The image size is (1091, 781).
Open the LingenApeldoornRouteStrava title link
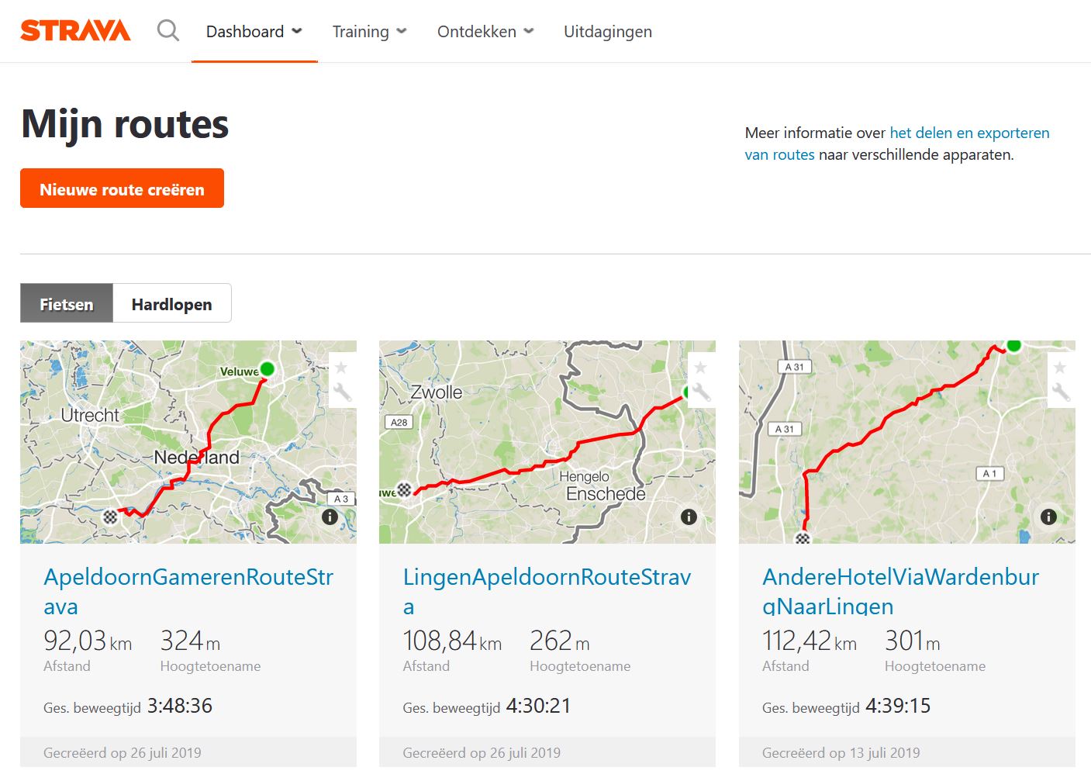[547, 591]
